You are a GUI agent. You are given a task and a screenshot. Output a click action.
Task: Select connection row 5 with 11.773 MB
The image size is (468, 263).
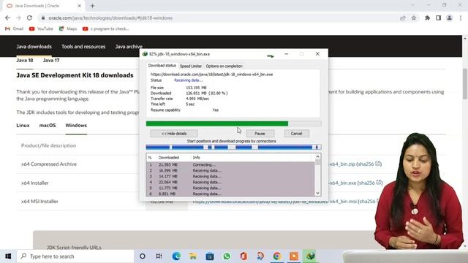click(230, 188)
